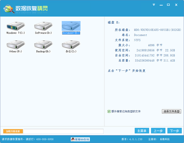Screen dimensions: 184x143
Task: Click the Document (E:) drive icon
Action: tap(71, 27)
